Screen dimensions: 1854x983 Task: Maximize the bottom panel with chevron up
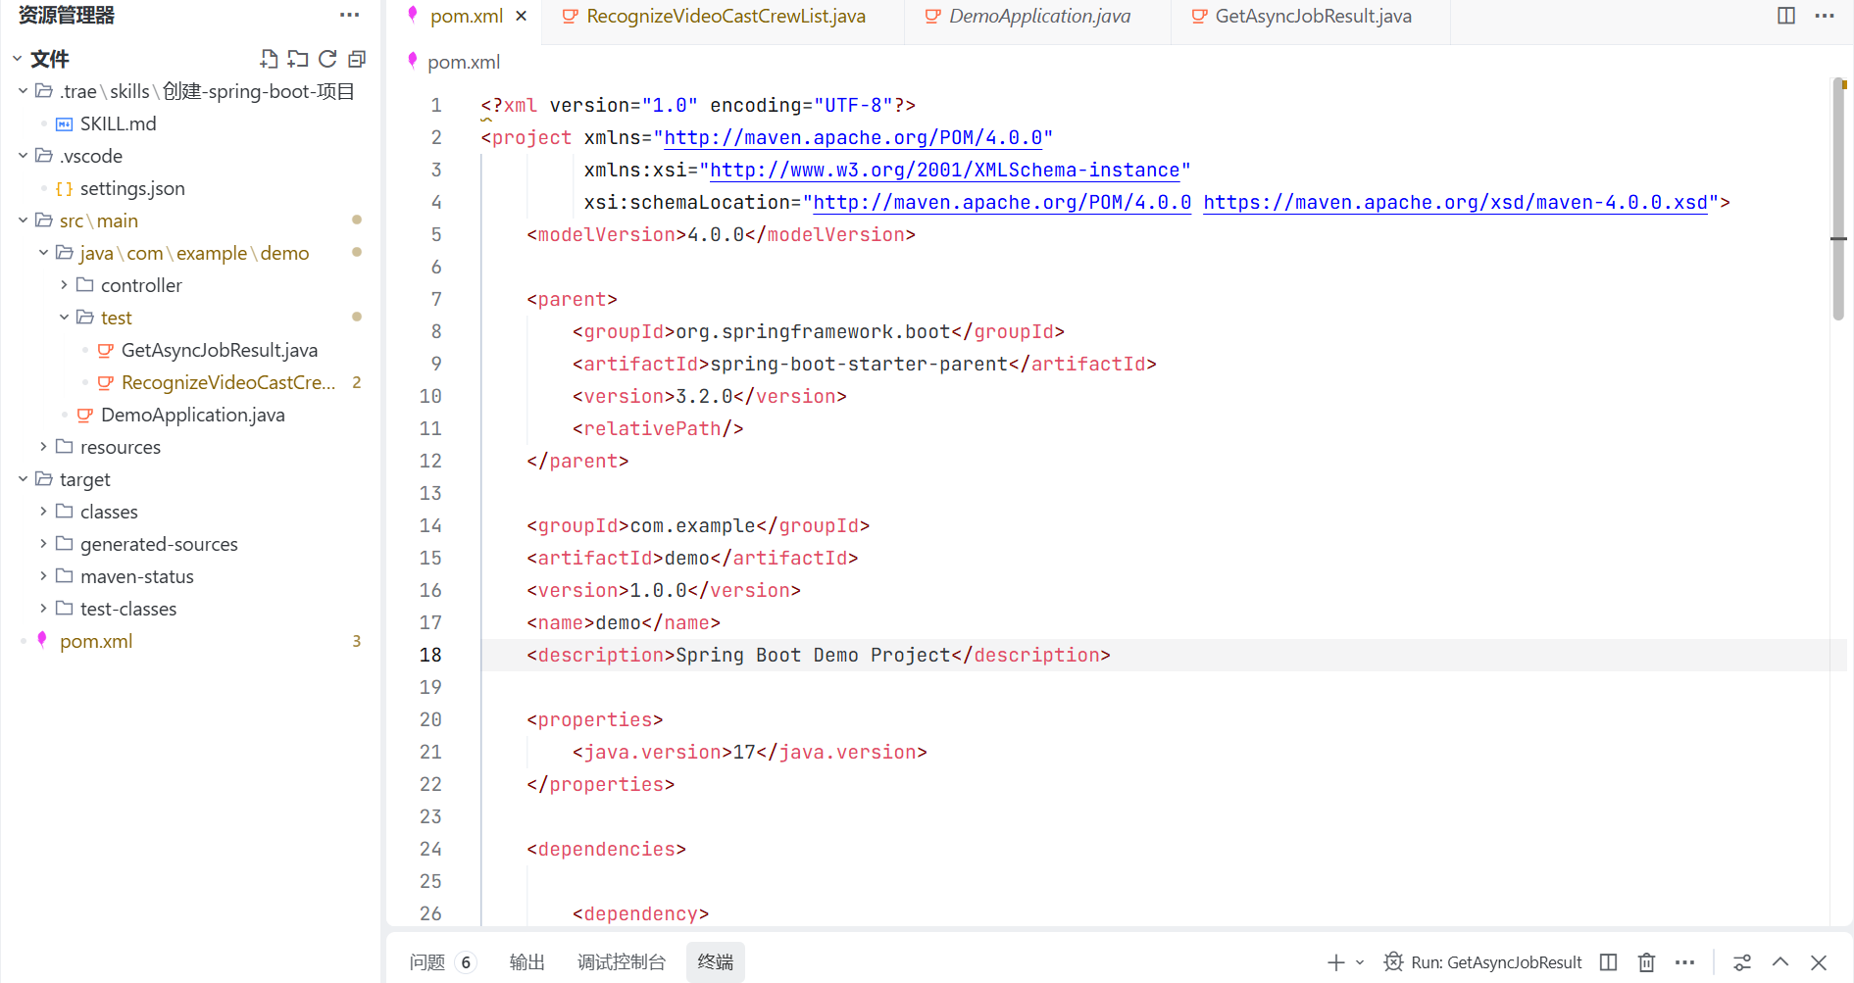1780,962
